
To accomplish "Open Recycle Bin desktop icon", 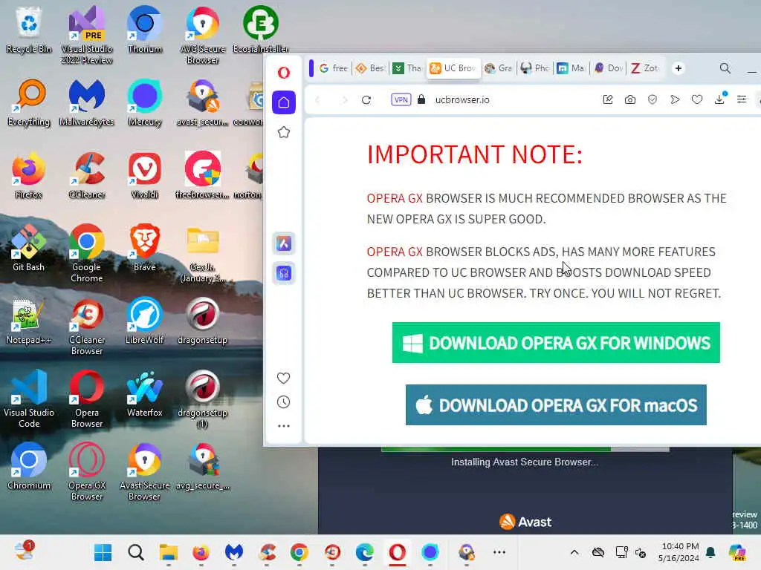I will [x=29, y=30].
